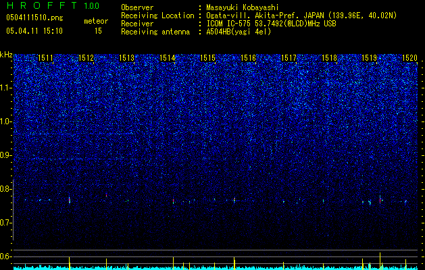Click the HROFFT program title text
The height and width of the screenshot is (270, 425).
[x=42, y=5]
